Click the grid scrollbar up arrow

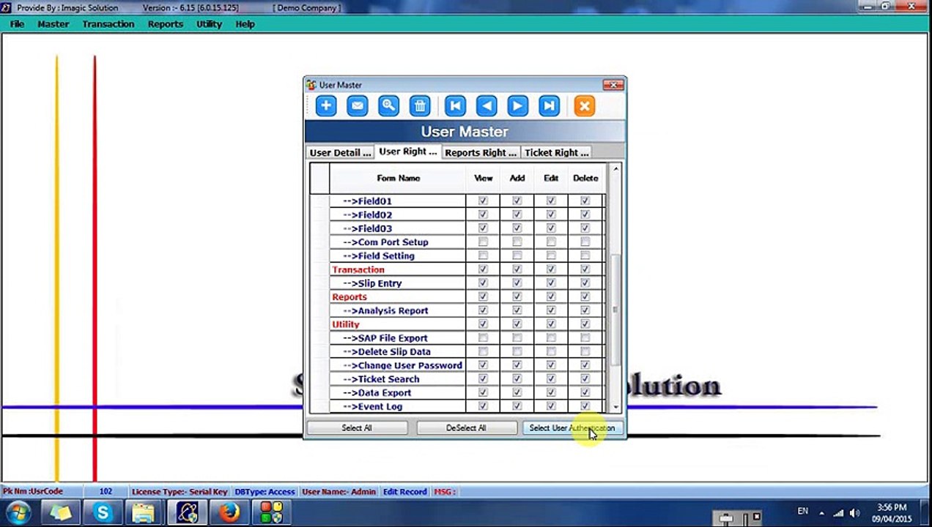point(615,169)
